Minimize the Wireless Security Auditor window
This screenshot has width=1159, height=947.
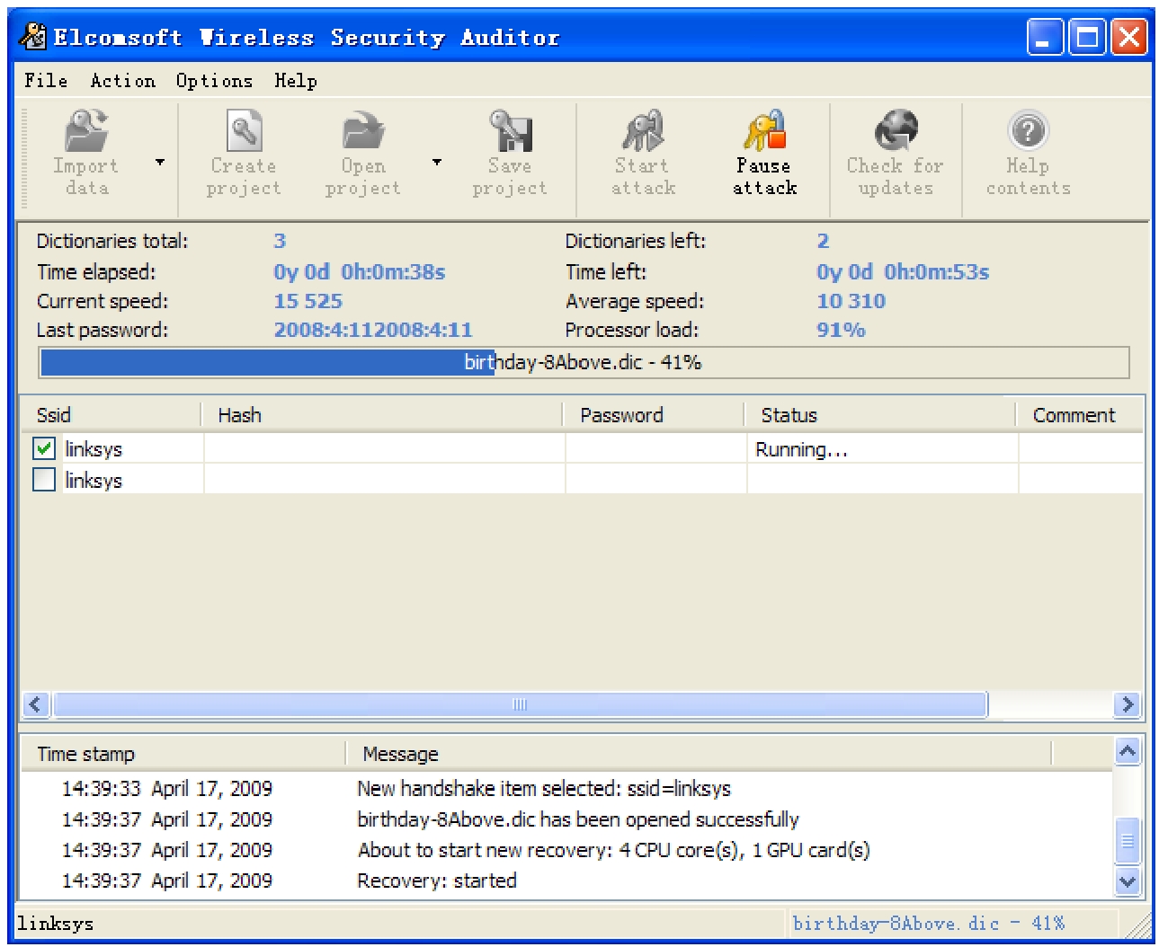(1045, 38)
